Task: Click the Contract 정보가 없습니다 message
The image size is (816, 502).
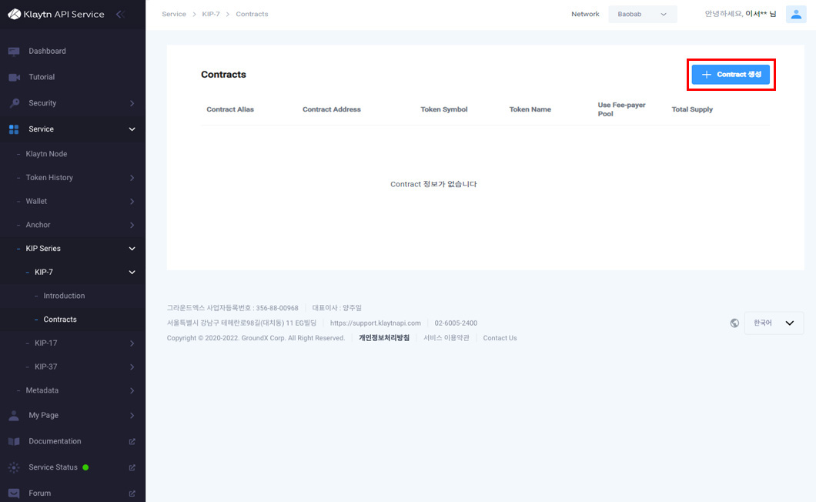Action: (433, 184)
